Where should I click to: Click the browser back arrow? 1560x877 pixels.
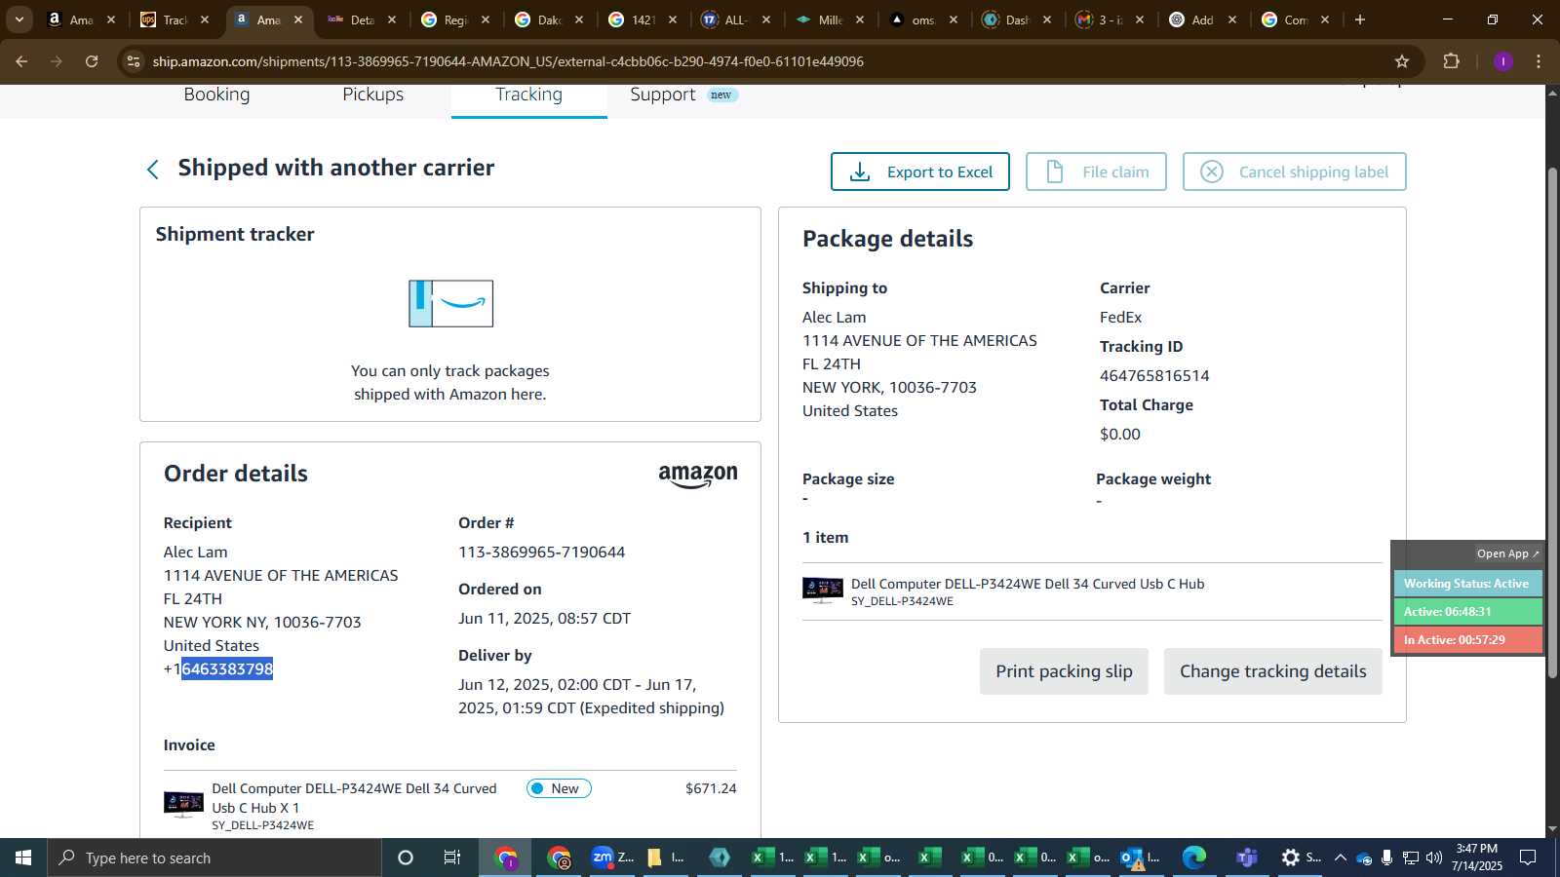pyautogui.click(x=21, y=61)
